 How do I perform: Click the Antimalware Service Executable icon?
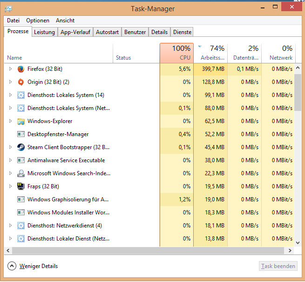21,160
